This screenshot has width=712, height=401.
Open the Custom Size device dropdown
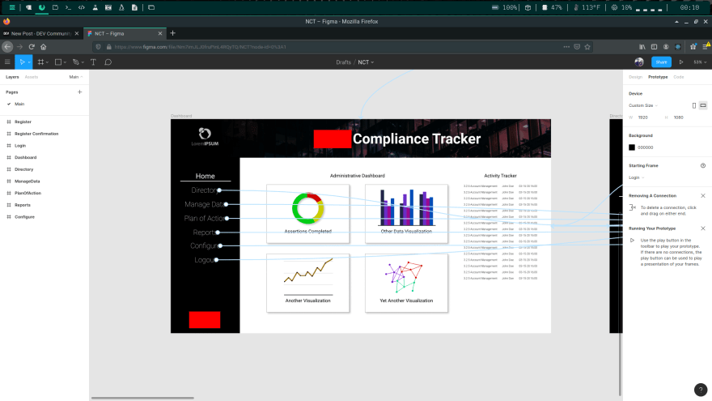[x=643, y=105]
